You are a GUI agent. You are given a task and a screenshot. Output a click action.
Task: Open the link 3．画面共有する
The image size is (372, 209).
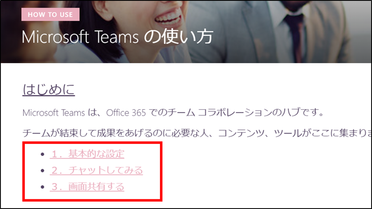87,187
